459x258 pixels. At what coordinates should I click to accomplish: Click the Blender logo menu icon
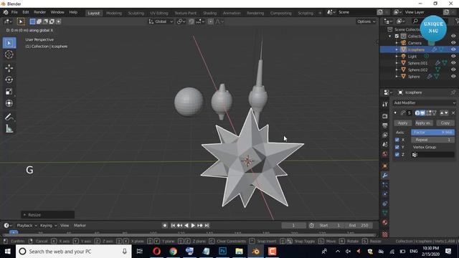[x=6, y=12]
